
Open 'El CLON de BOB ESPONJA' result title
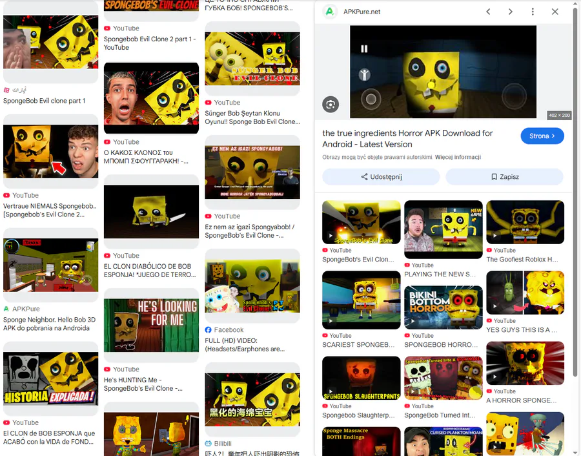coord(49,437)
